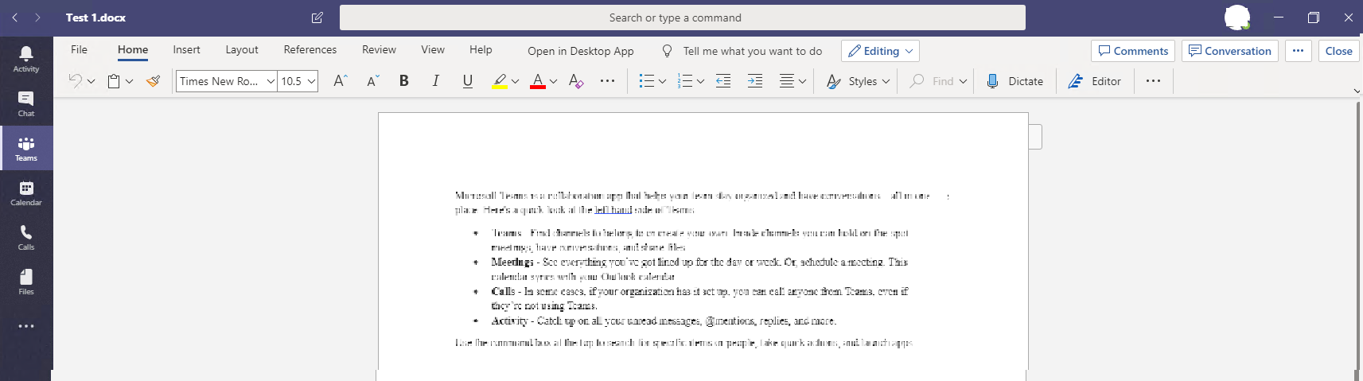This screenshot has height=381, width=1363.
Task: Toggle Italic formatting
Action: 436,81
